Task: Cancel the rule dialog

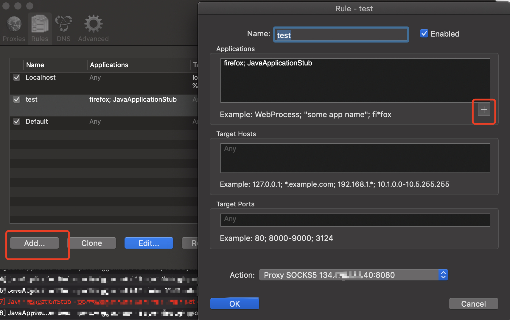Action: click(x=473, y=304)
